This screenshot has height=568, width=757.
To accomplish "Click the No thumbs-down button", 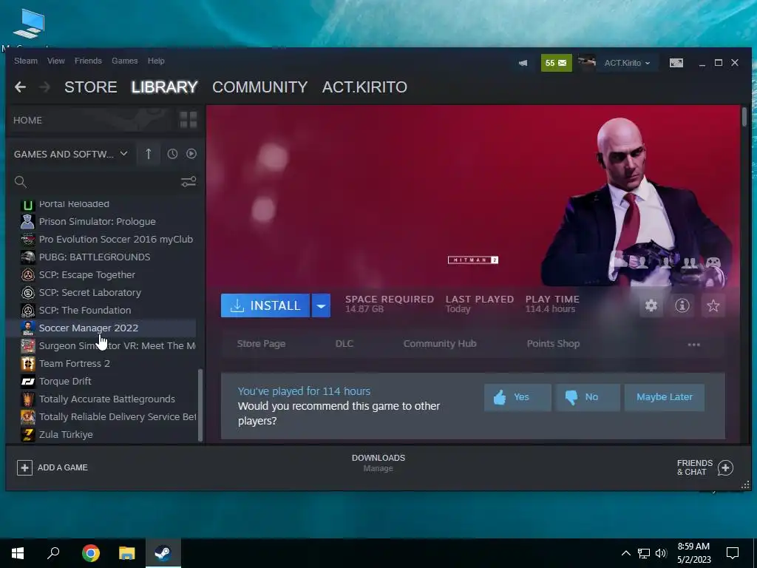I will point(587,397).
